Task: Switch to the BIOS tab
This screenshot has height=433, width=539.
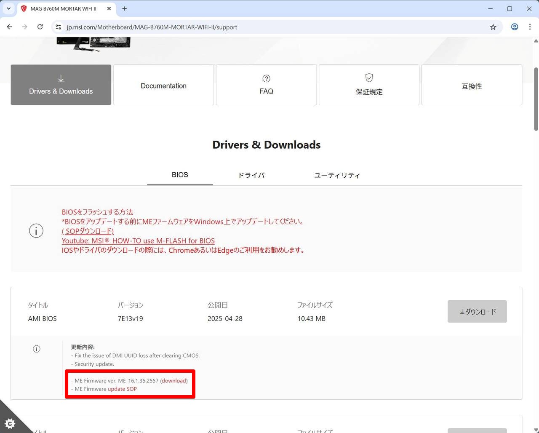Action: 180,175
